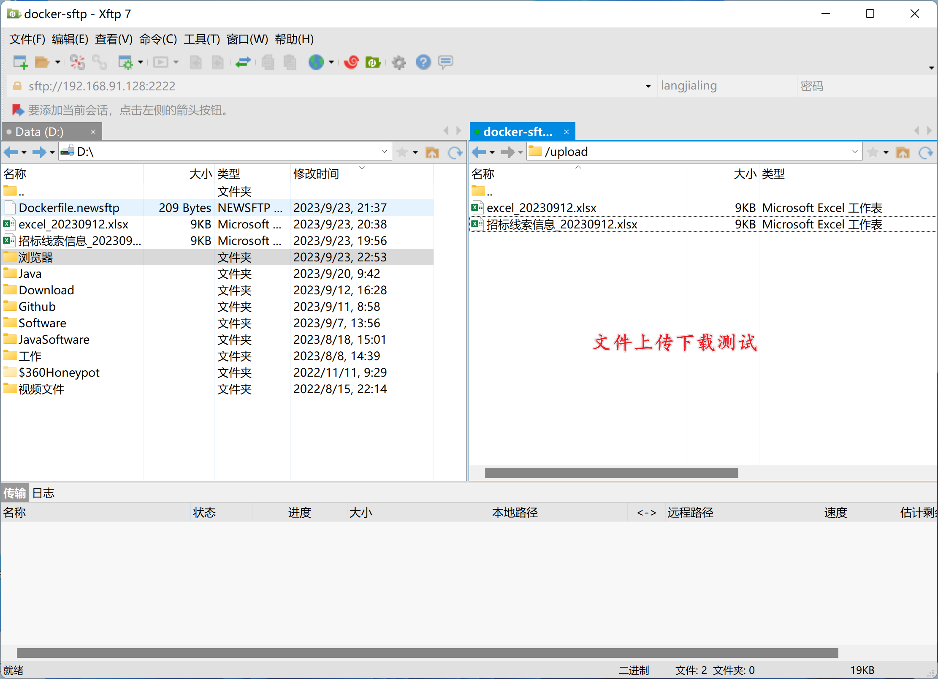938x679 pixels.
Task: Select Dockerfile.newsftp in local pane
Action: (x=69, y=208)
